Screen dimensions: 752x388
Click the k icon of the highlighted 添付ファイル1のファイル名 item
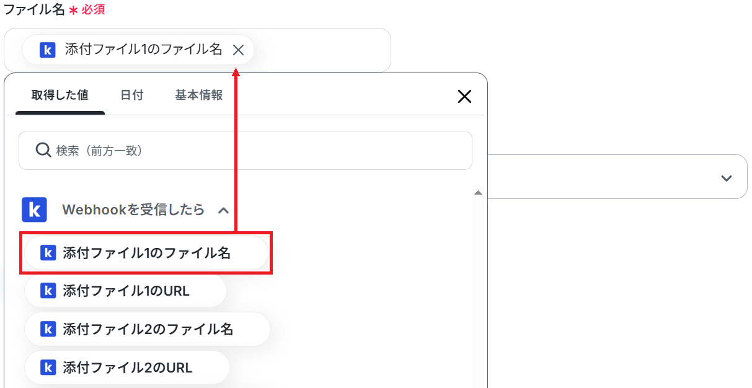point(48,253)
